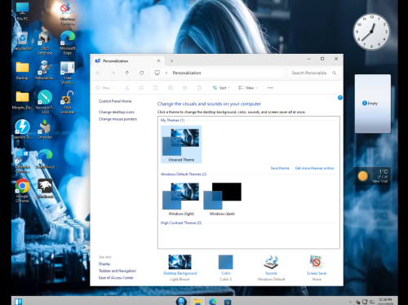Open the Ease of Access Center link
The image size is (408, 305).
(116, 278)
